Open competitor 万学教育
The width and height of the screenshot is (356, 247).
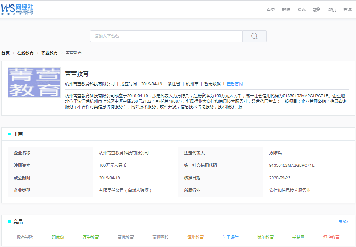tap(91, 237)
